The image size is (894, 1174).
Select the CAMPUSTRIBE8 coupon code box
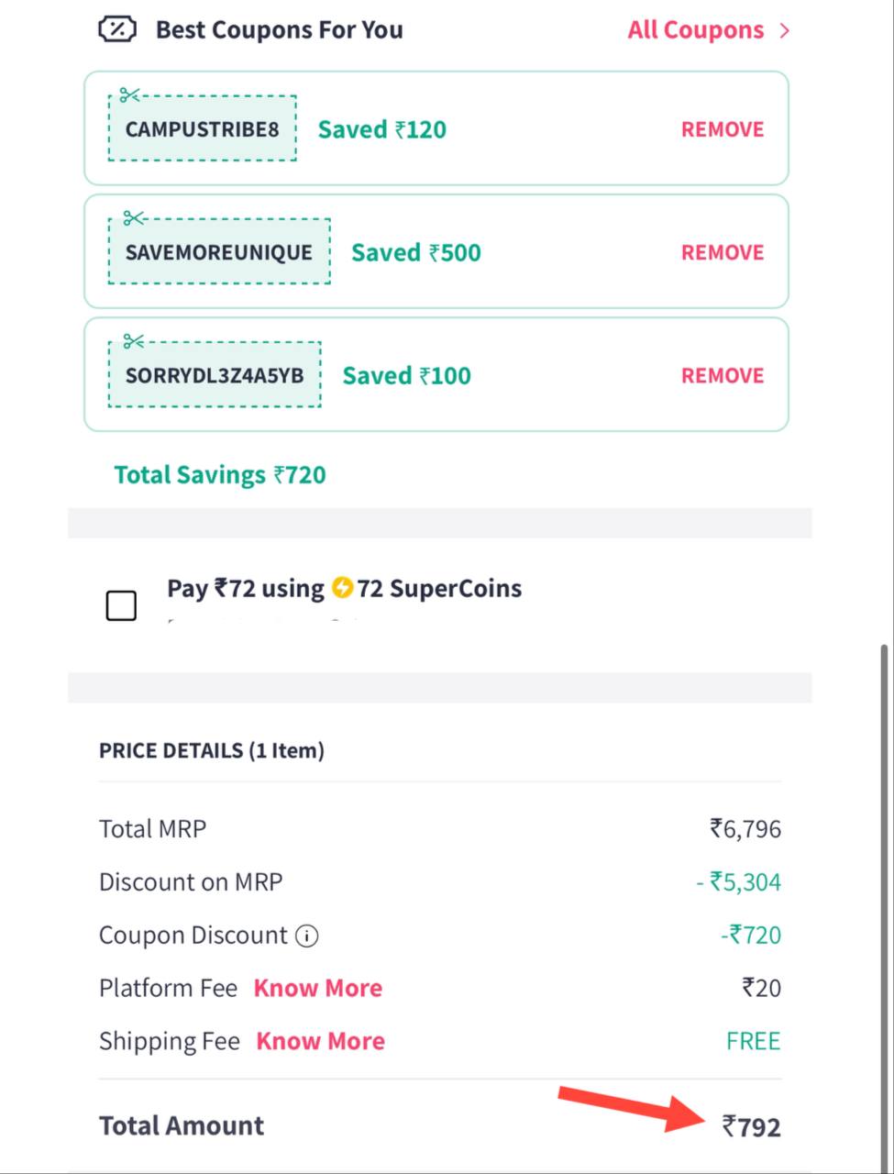pyautogui.click(x=203, y=128)
